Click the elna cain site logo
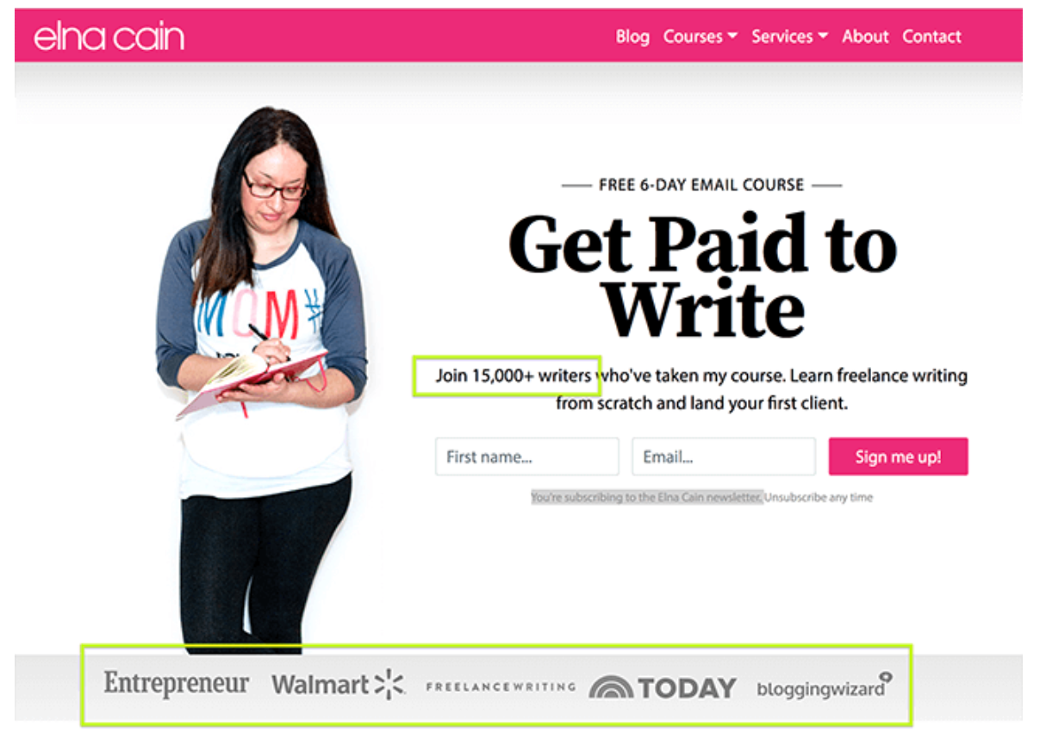This screenshot has height=739, width=1046. (109, 36)
